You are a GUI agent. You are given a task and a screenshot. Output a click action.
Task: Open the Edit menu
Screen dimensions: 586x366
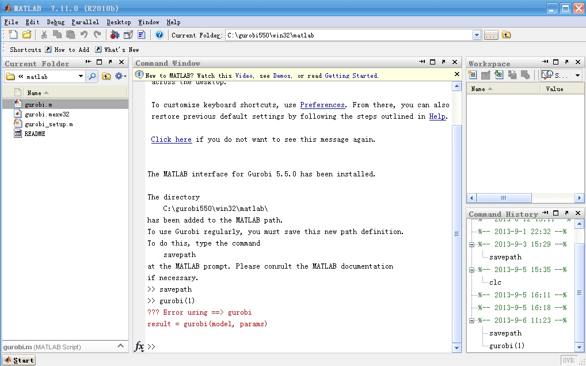(32, 22)
